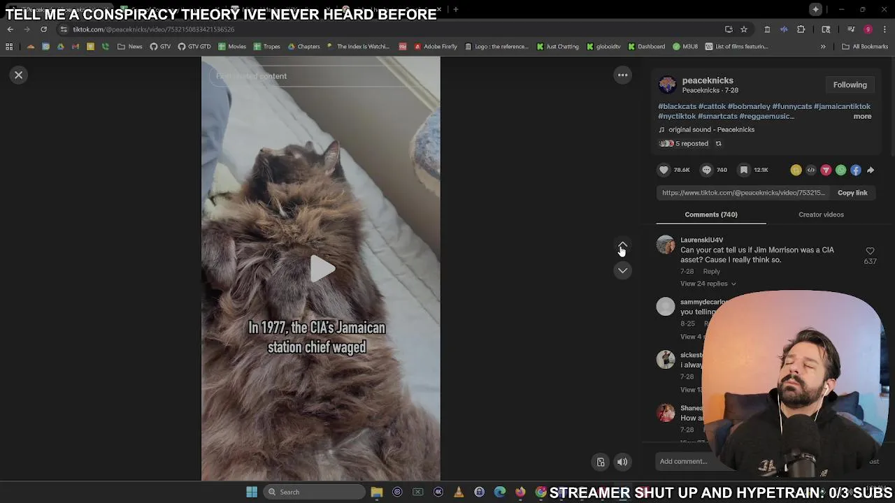
Task: Open the Dashboard bookmark
Action: tap(647, 47)
